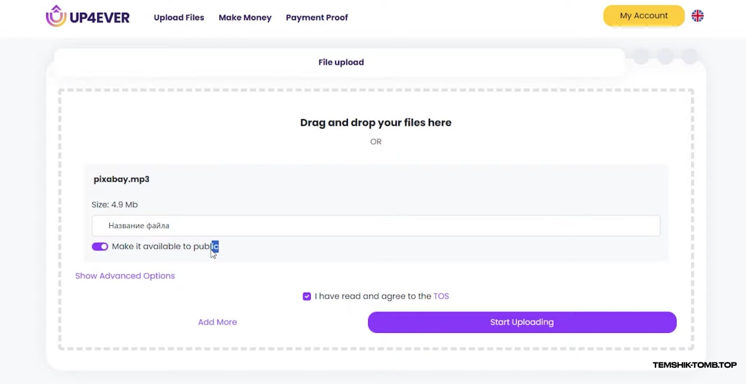Viewport: 746px width, 384px height.
Task: Open the UK flag language selector
Action: (x=698, y=16)
